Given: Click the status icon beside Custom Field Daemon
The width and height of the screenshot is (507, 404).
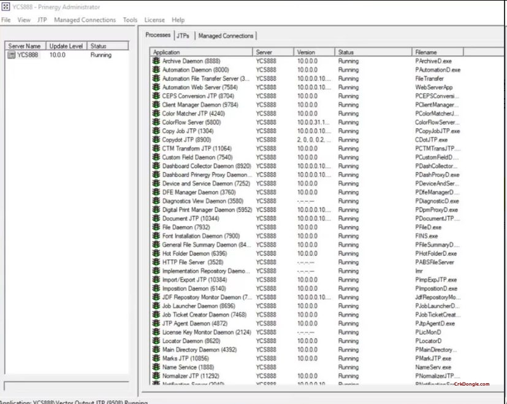Looking at the screenshot, I should pos(156,157).
